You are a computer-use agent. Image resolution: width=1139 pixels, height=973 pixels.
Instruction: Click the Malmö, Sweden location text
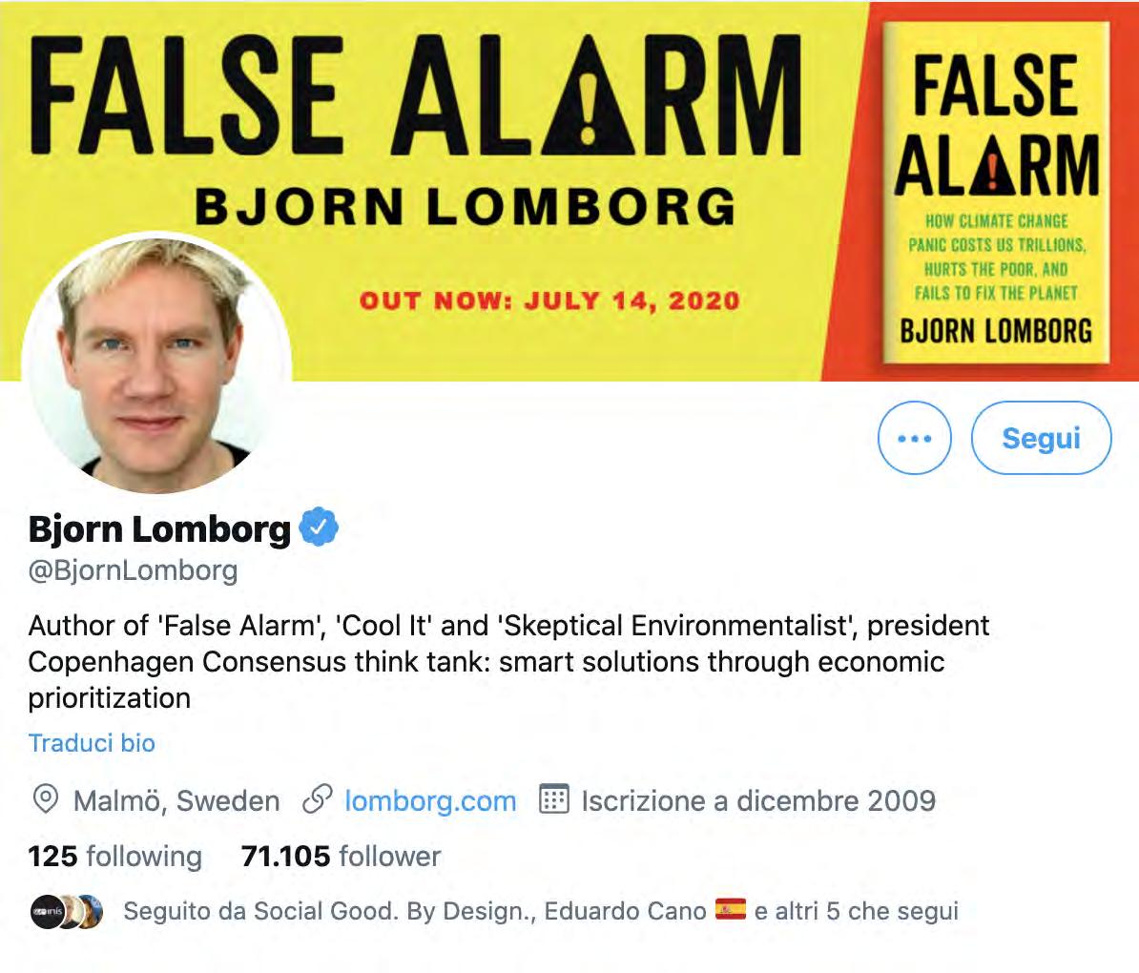click(x=176, y=800)
